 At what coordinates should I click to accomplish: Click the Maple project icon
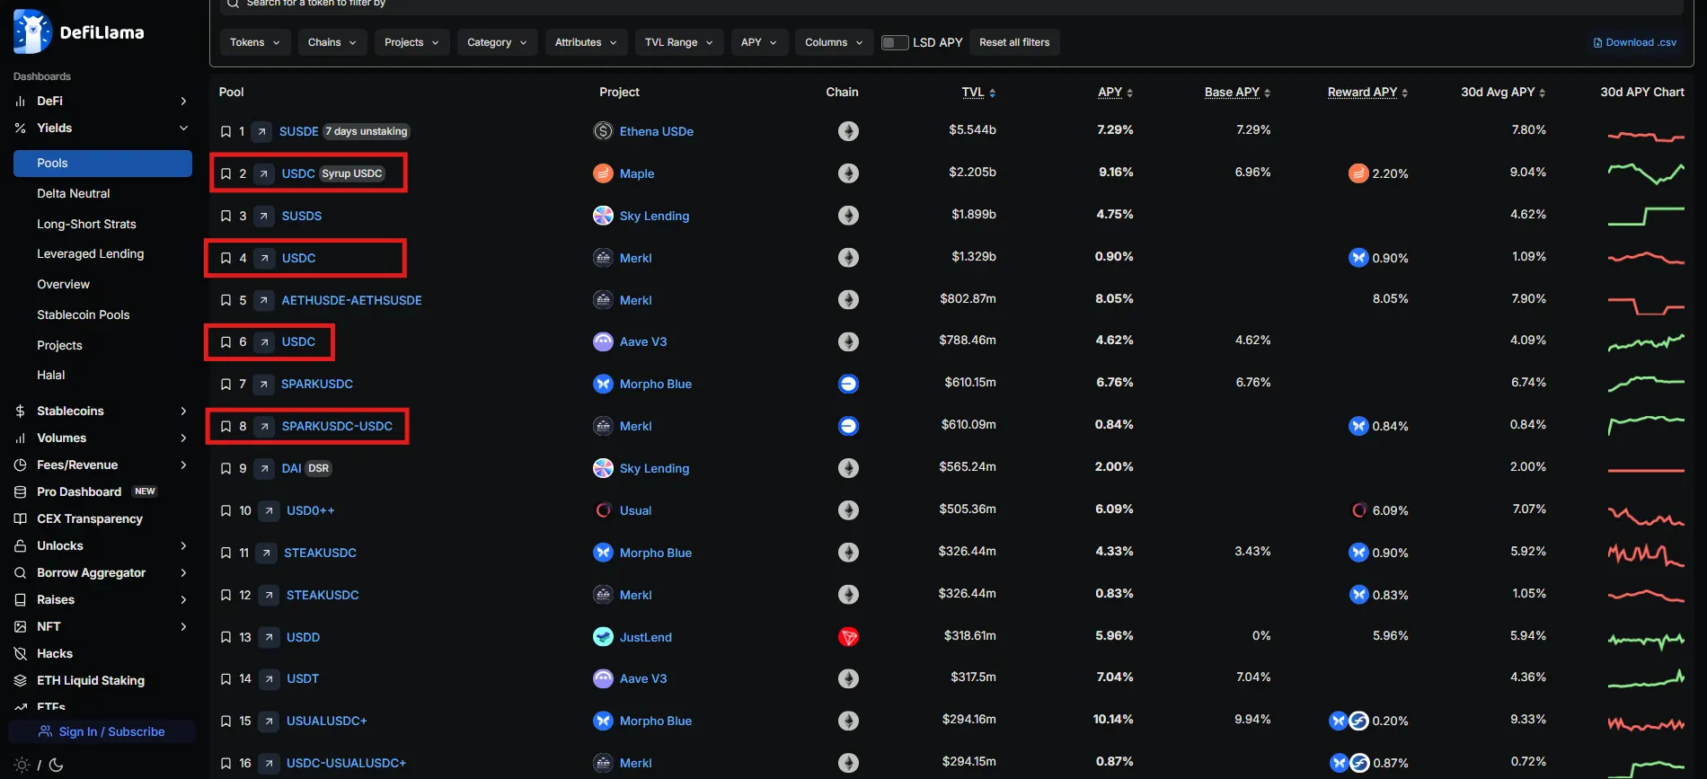(603, 173)
